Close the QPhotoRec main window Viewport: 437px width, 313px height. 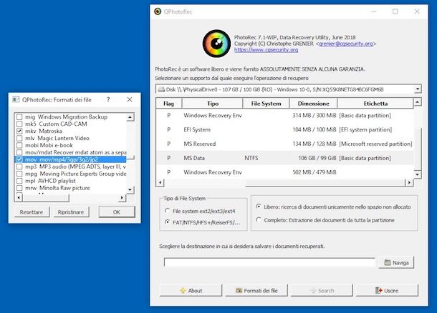click(417, 11)
